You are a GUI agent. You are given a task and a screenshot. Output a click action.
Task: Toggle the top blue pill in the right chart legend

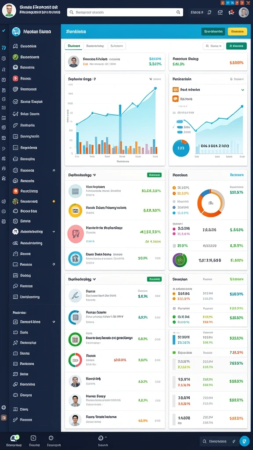click(180, 121)
